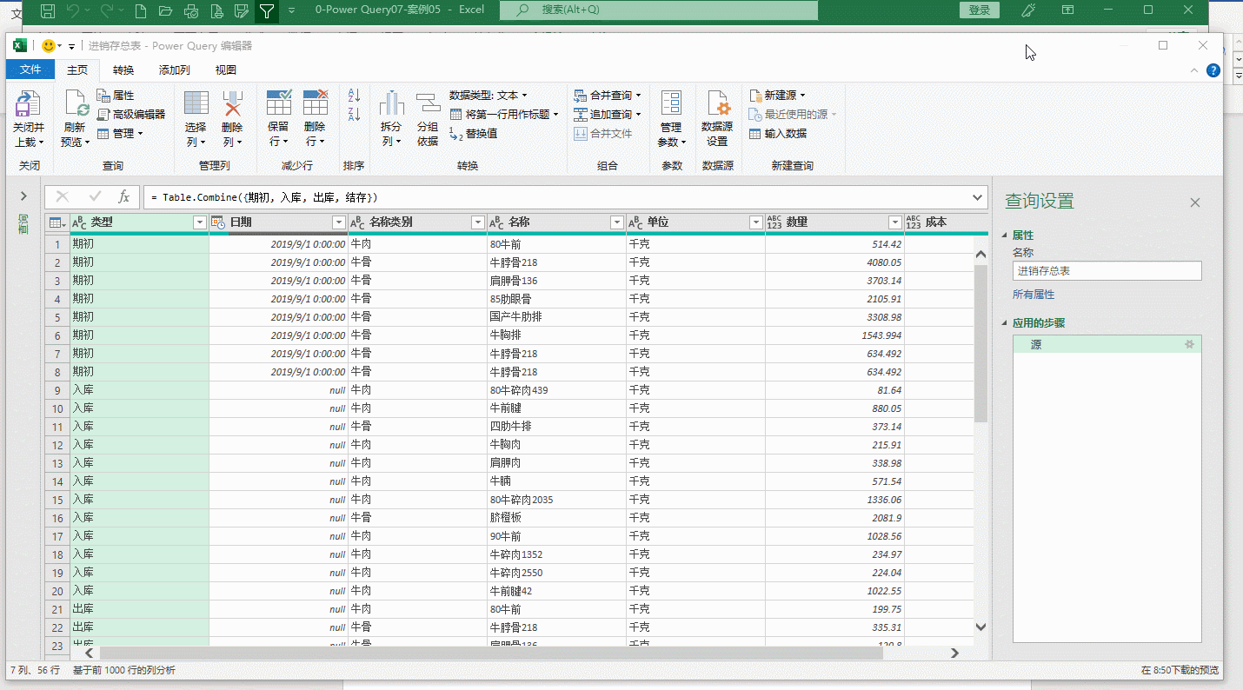Click the 选择列 (Choose Columns) icon
The image size is (1243, 690).
click(196, 103)
